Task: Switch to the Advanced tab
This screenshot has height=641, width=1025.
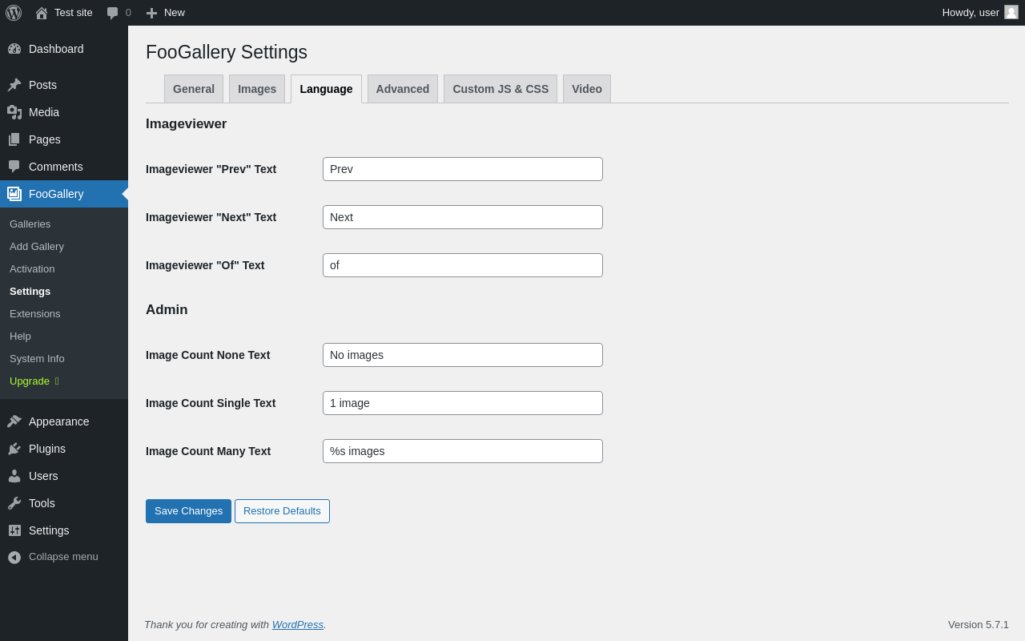Action: click(403, 89)
